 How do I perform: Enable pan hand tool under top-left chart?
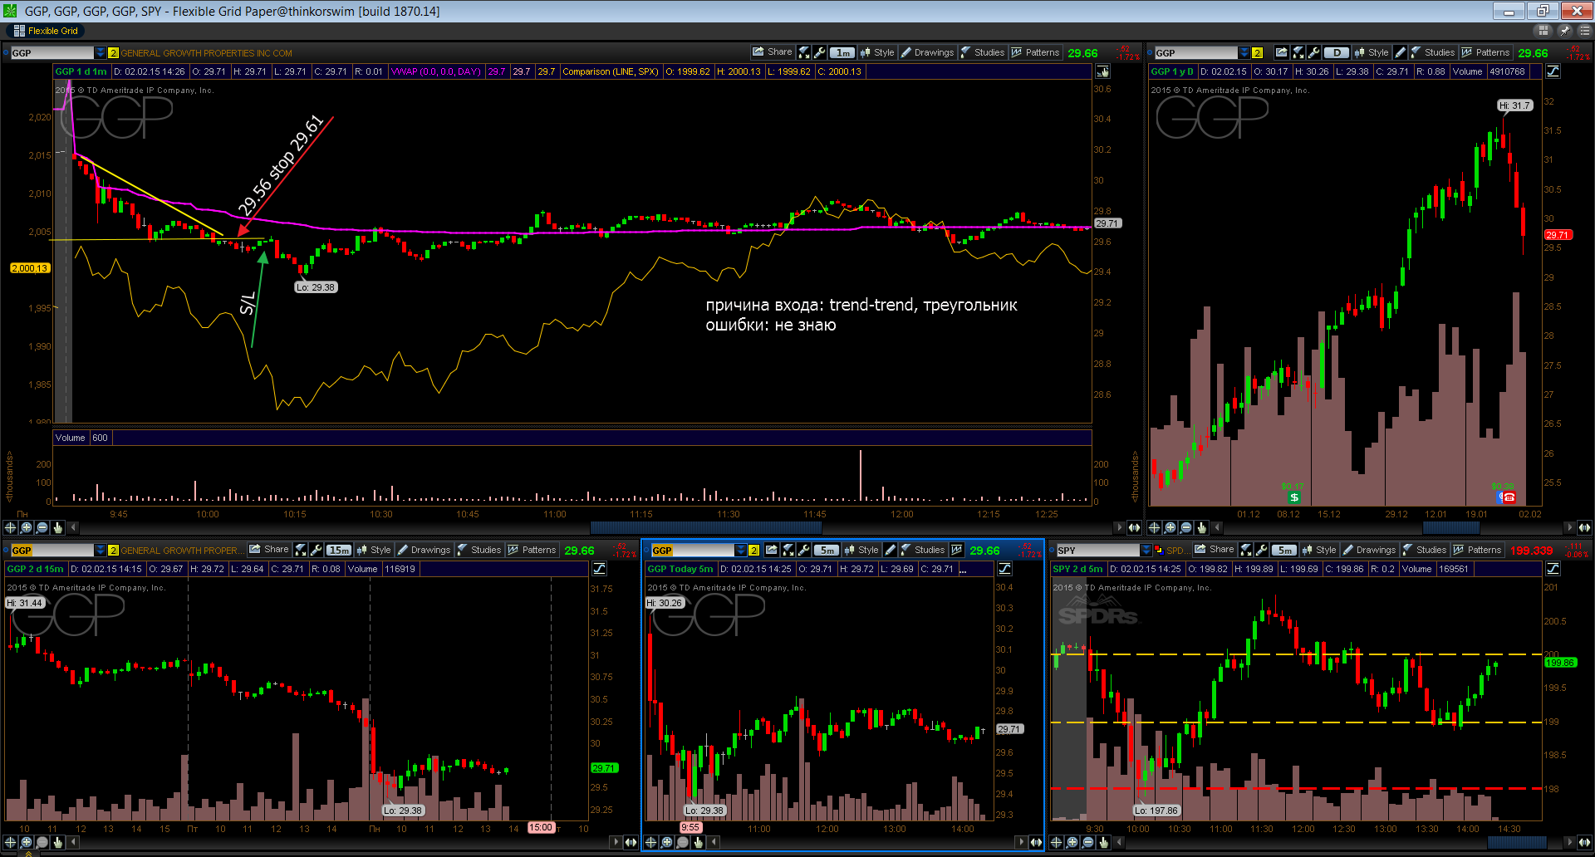tap(58, 527)
